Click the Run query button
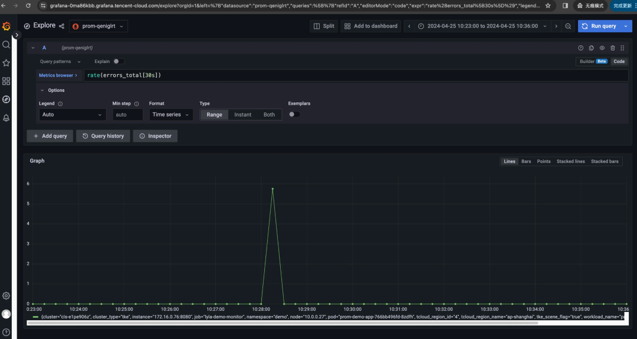This screenshot has height=339, width=637. pyautogui.click(x=599, y=26)
